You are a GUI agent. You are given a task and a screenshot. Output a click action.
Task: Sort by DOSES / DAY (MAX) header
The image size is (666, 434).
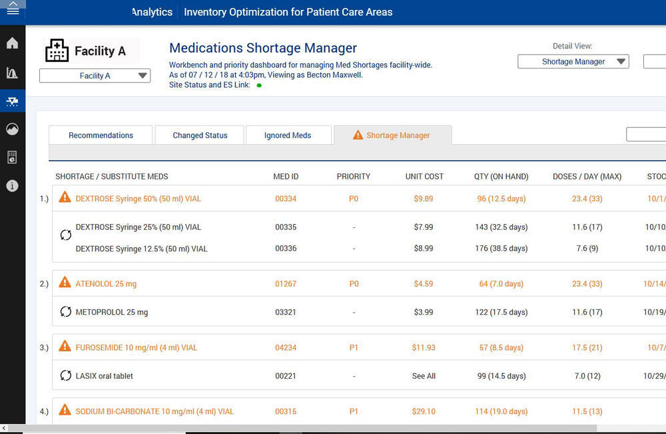587,176
